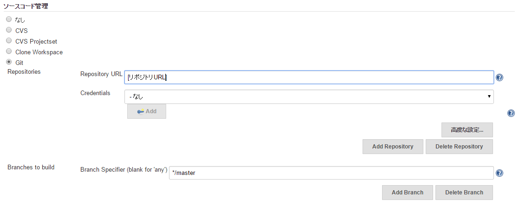
Task: Click the CVS Projectset label text
Action: pyautogui.click(x=36, y=41)
